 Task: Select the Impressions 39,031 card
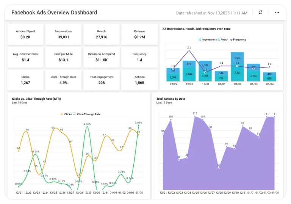coord(64,34)
